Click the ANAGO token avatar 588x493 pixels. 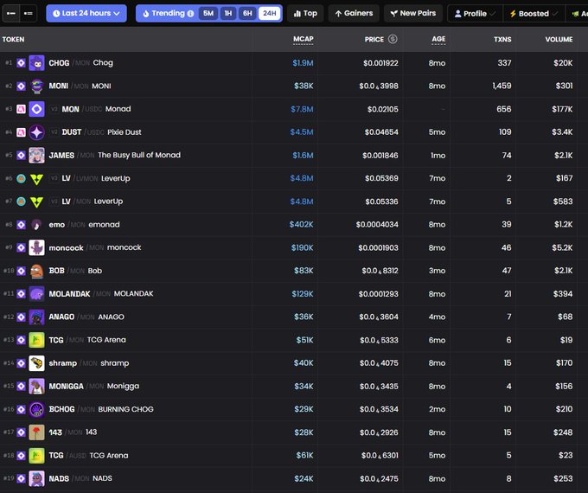coord(36,317)
